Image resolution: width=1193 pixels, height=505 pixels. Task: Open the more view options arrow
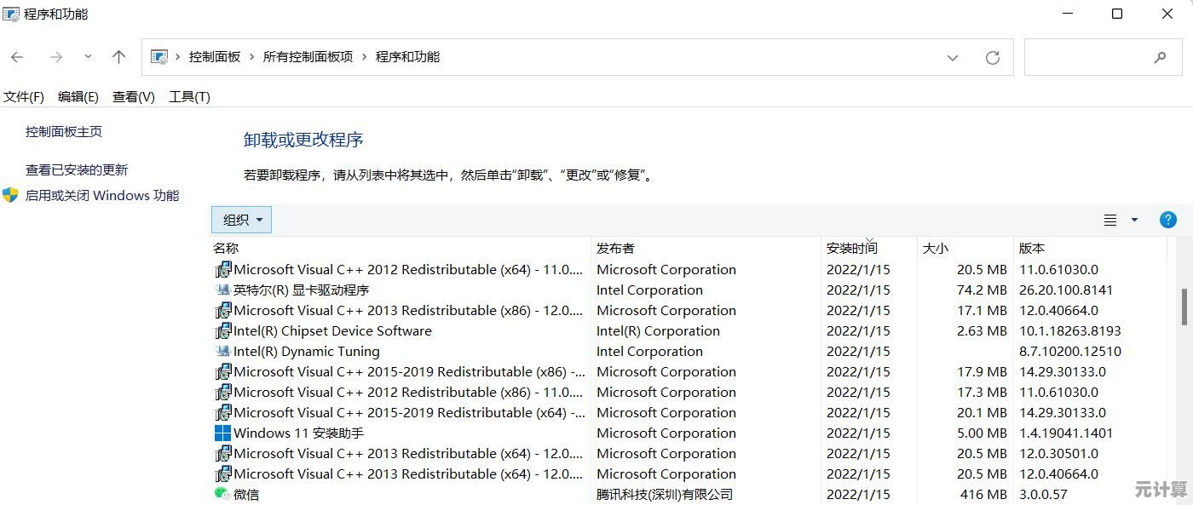(1134, 220)
